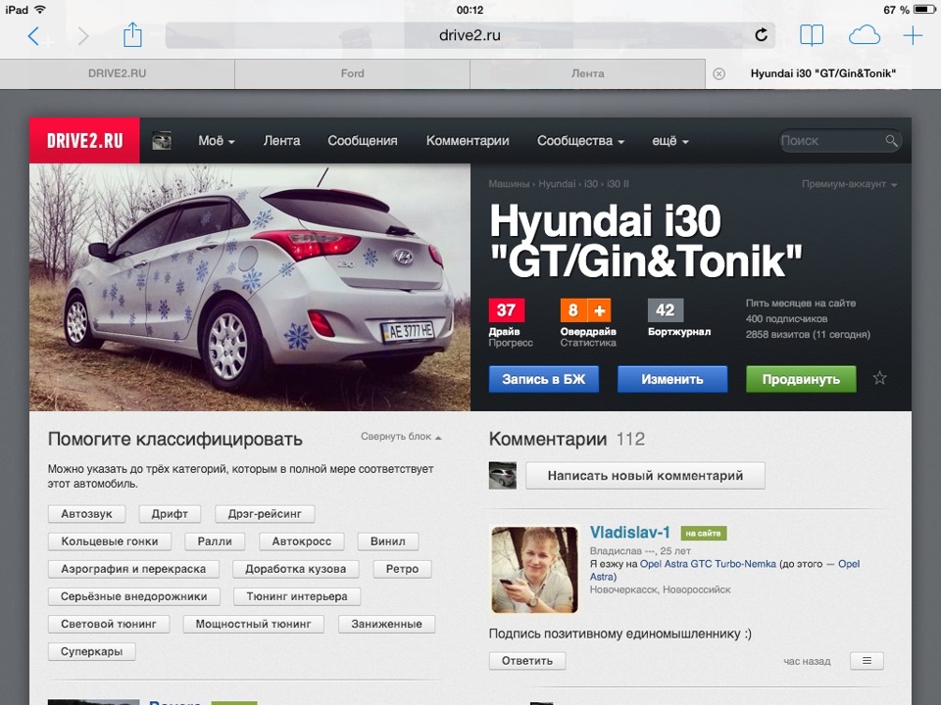The height and width of the screenshot is (705, 941).
Task: Click the search magnifier icon
Action: coord(891,140)
